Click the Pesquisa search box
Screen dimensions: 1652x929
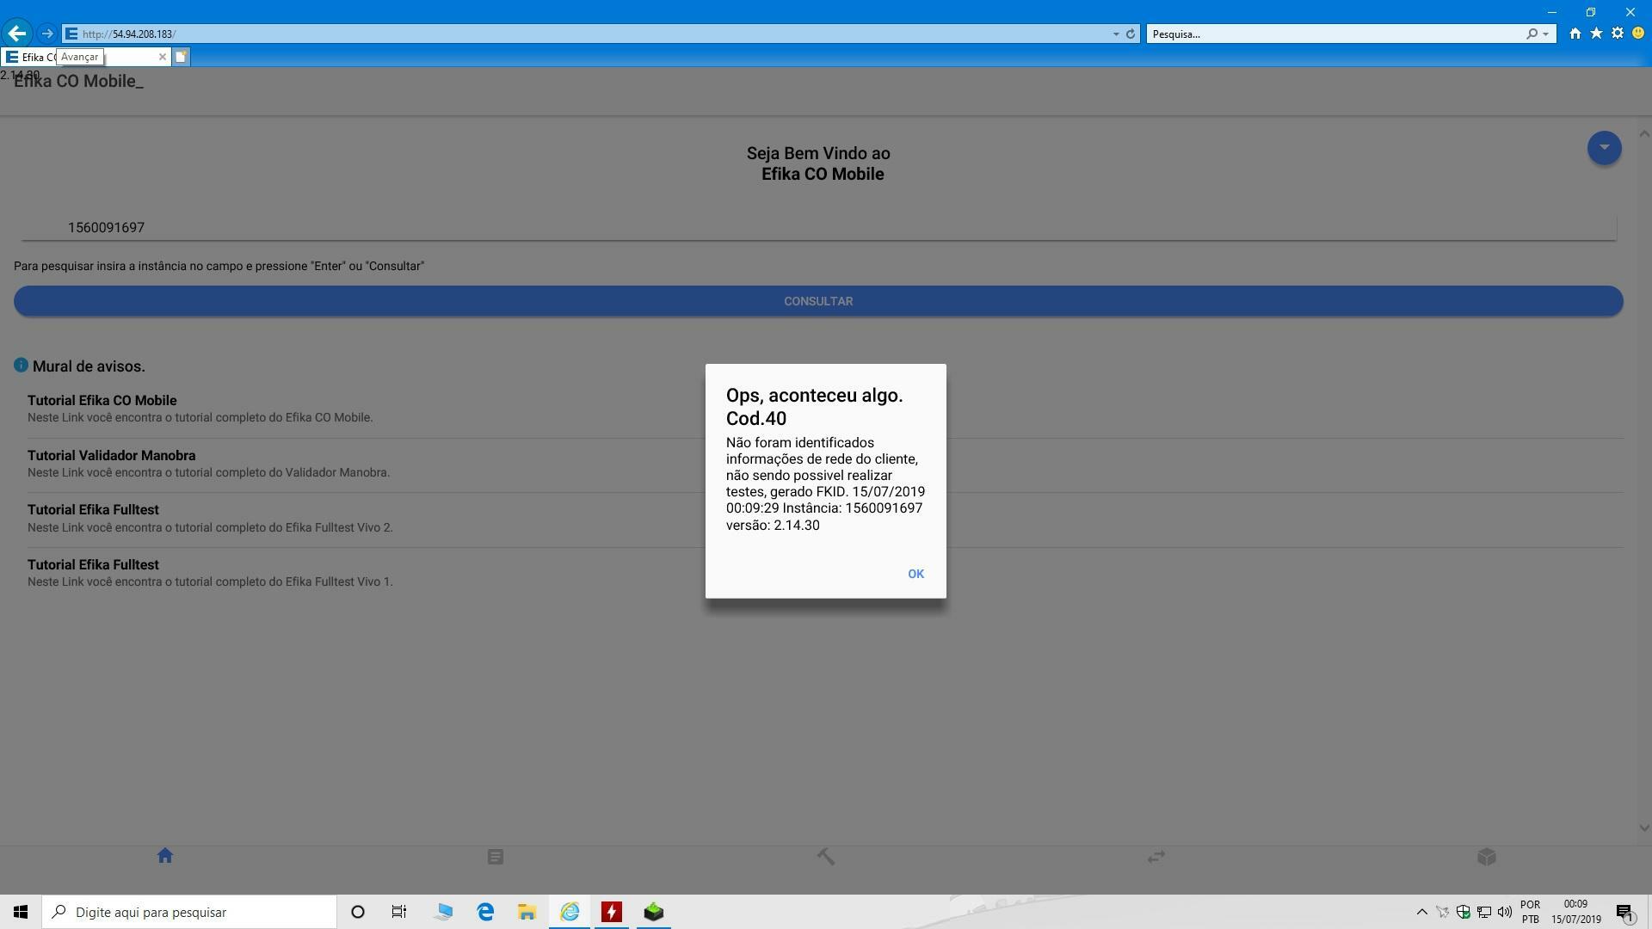1335,34
